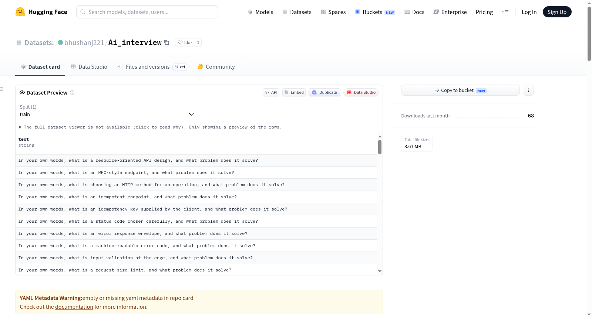The width and height of the screenshot is (592, 318).
Task: Select the row about an idempotent endpoint
Action: tap(196, 197)
